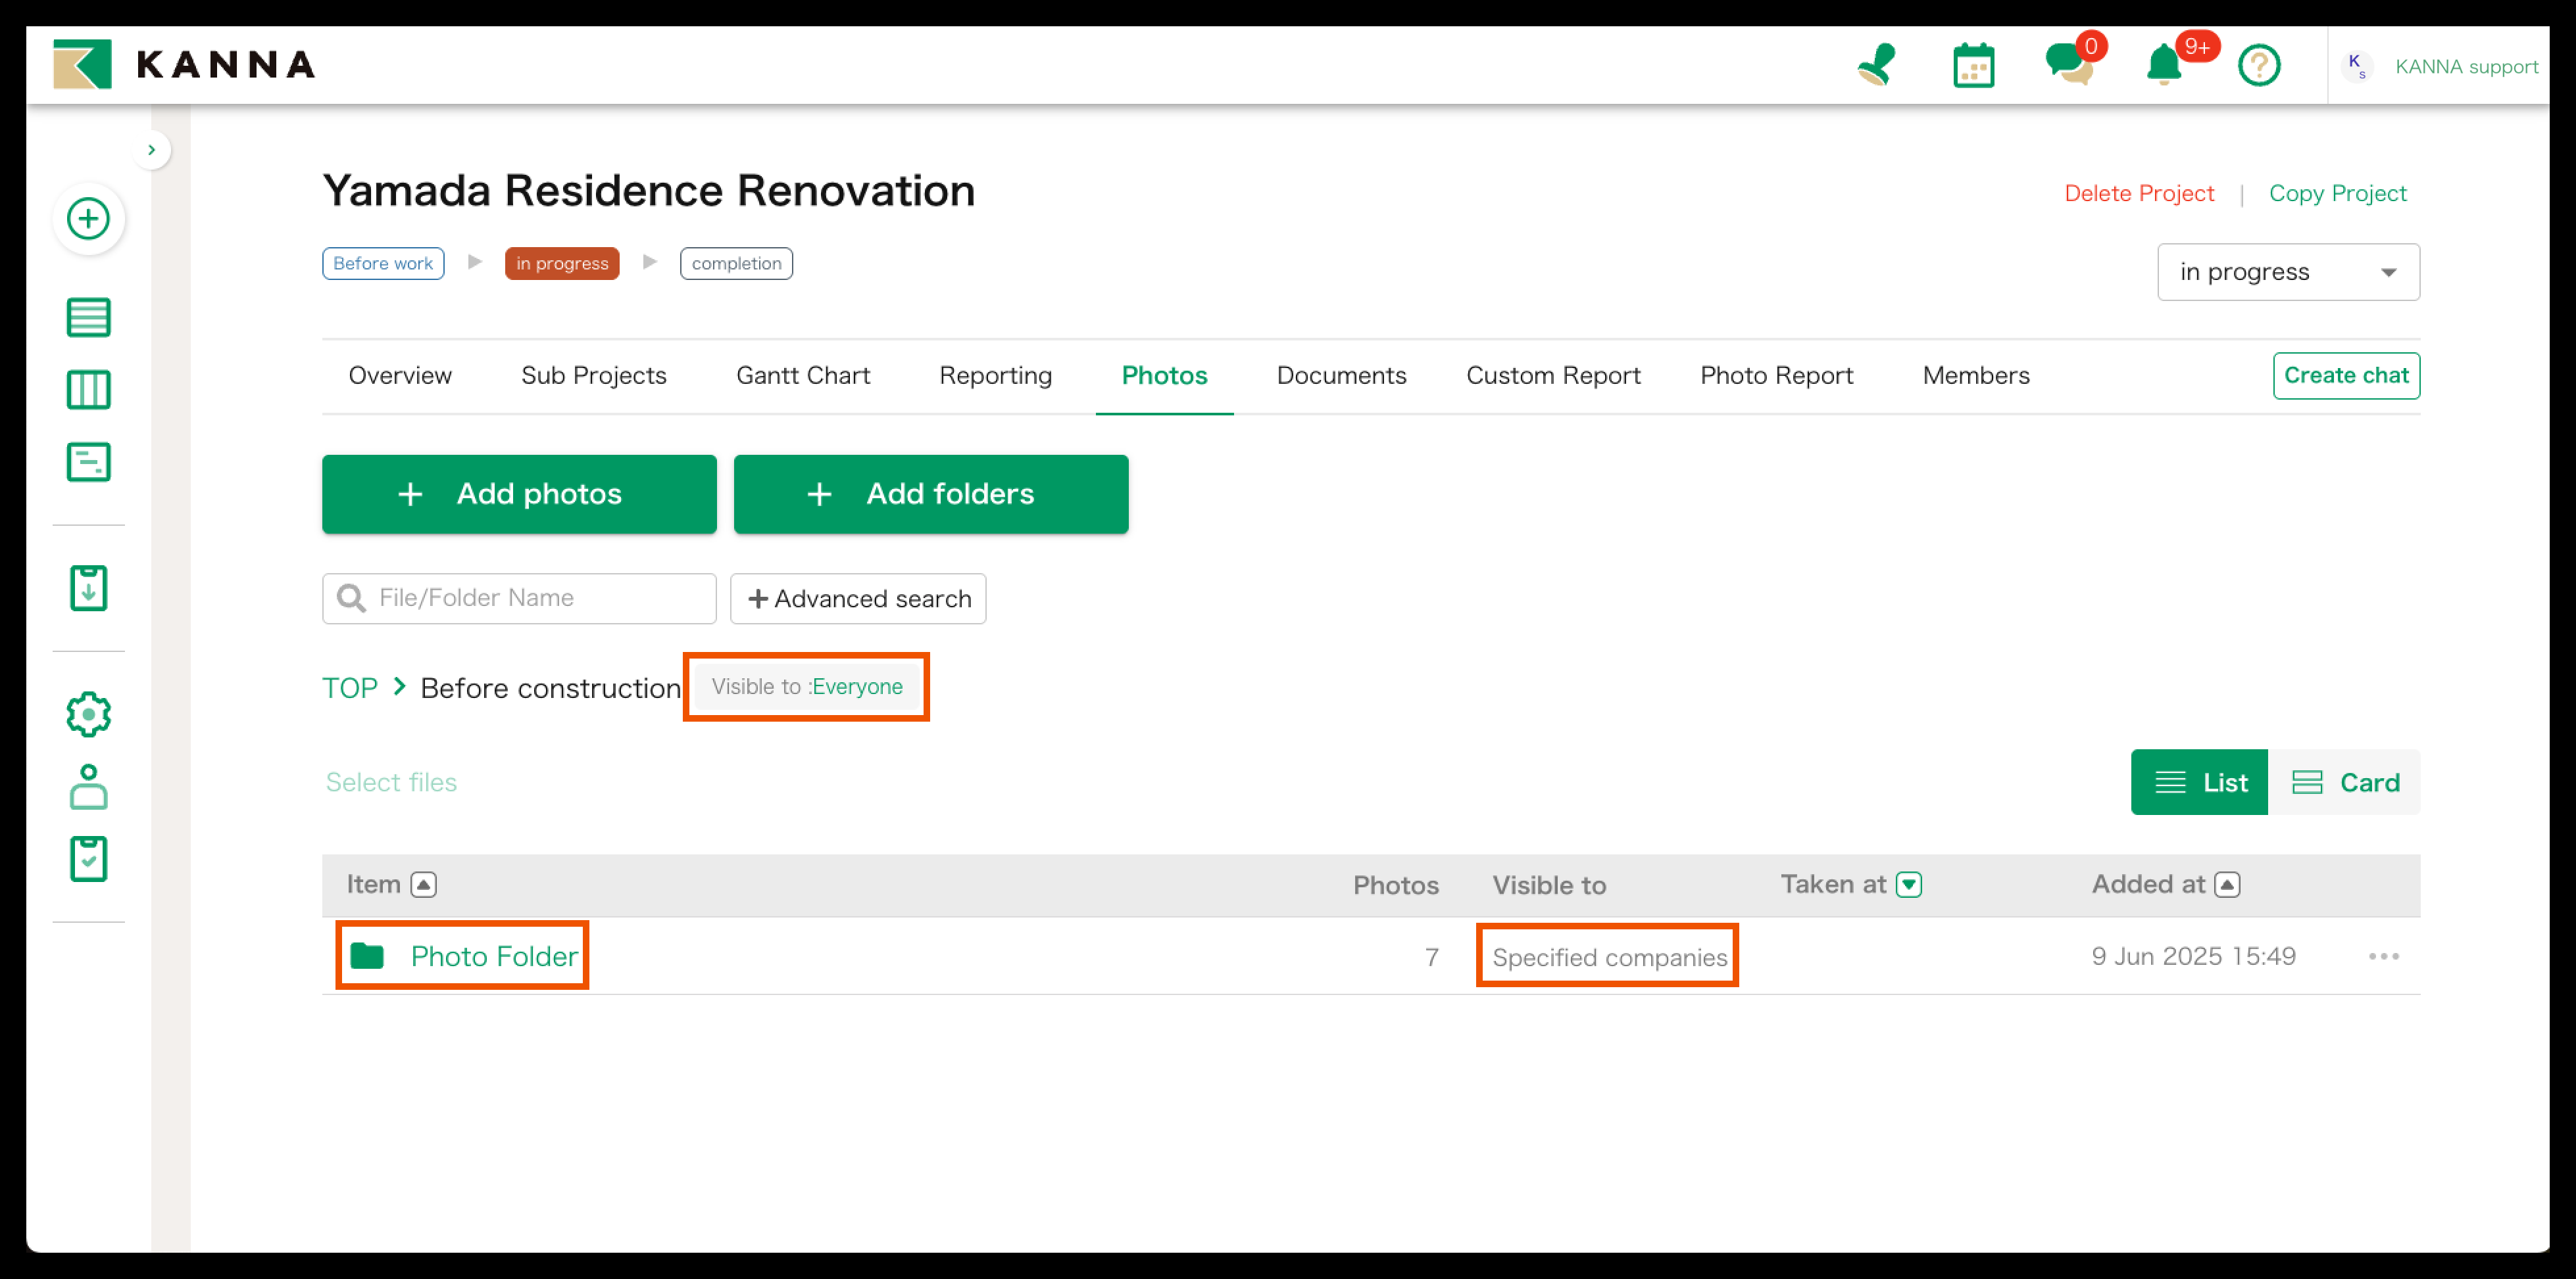This screenshot has height=1279, width=2576.
Task: Open chat messages speech bubble icon
Action: pyautogui.click(x=2068, y=65)
